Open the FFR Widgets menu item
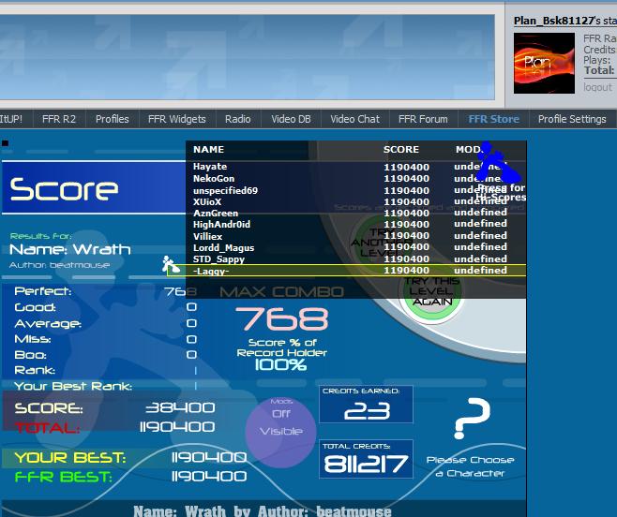Viewport: 617px width, 517px height. [176, 119]
